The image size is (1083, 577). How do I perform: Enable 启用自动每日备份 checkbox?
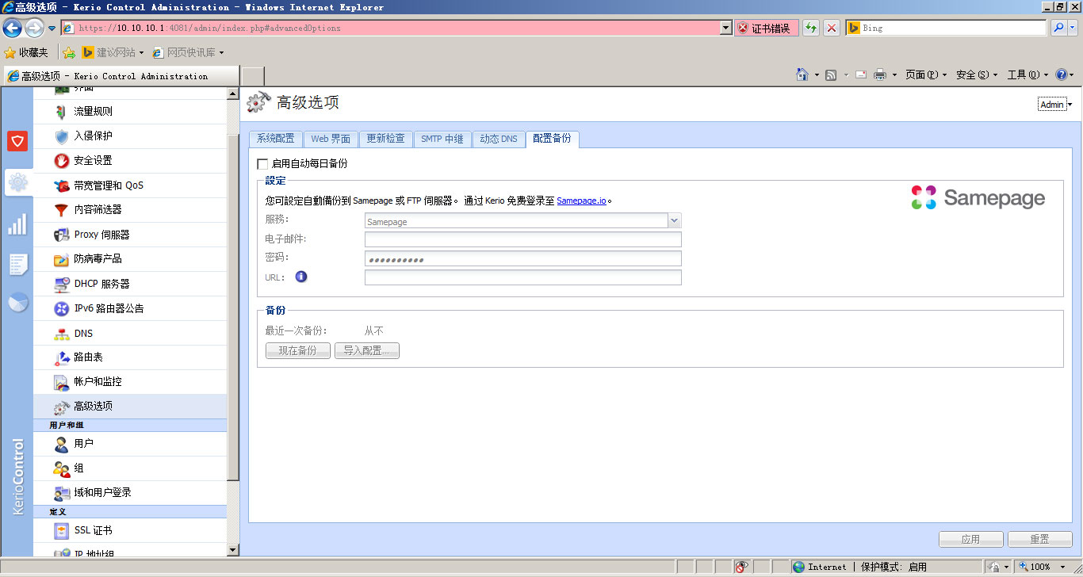tap(262, 164)
